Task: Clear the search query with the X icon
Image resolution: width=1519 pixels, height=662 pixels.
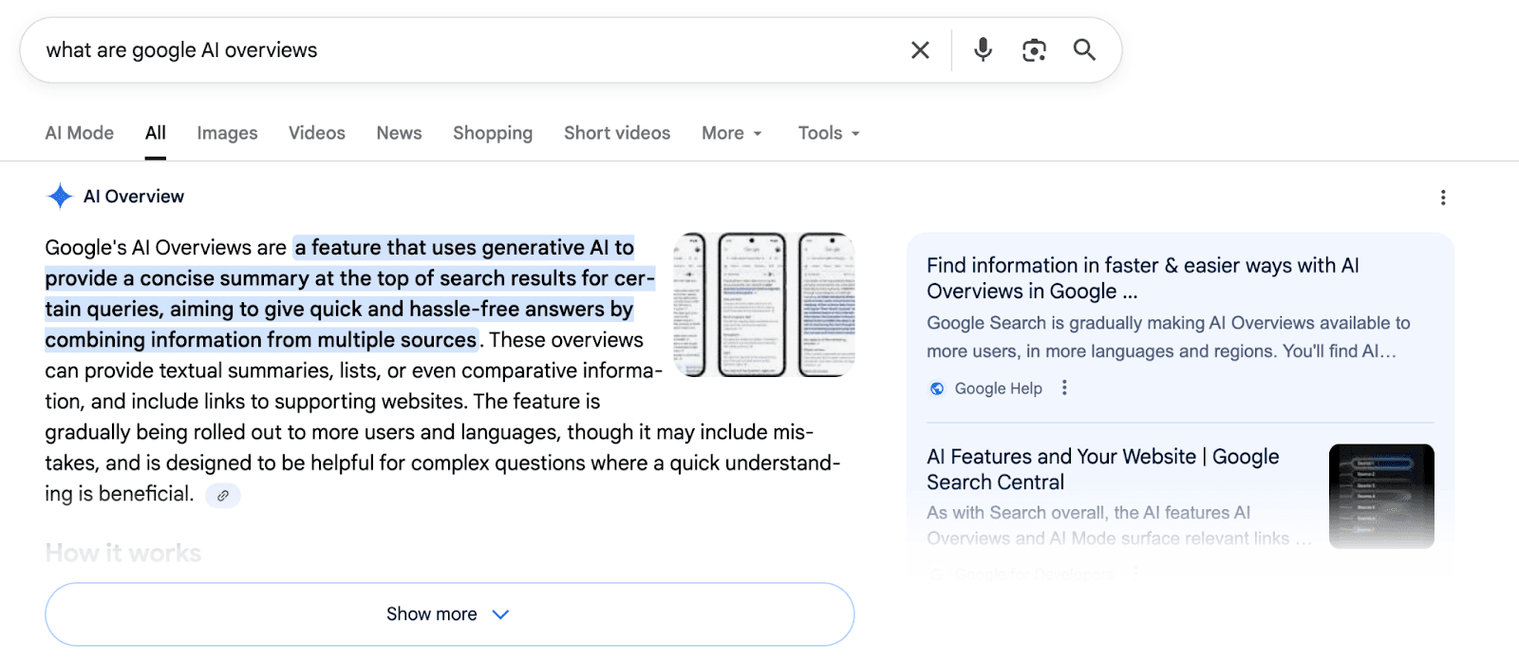Action: pyautogui.click(x=918, y=49)
